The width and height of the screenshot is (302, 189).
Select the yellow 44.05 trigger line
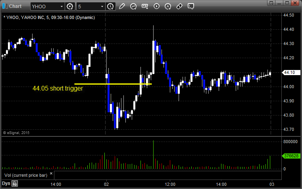click(113, 84)
